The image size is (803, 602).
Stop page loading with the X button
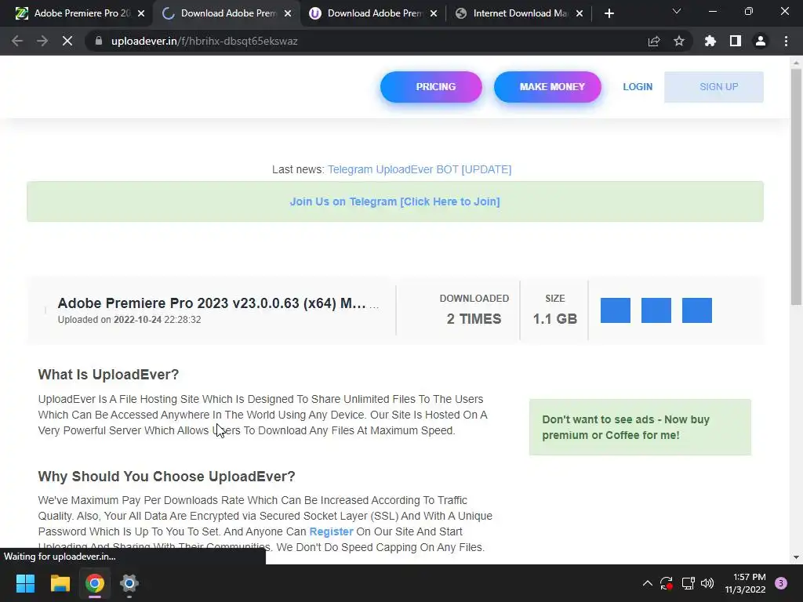click(67, 41)
